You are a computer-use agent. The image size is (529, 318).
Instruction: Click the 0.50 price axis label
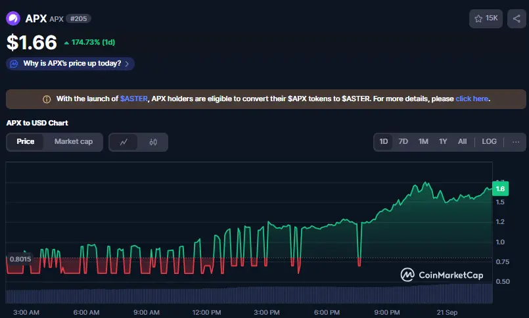coord(502,282)
